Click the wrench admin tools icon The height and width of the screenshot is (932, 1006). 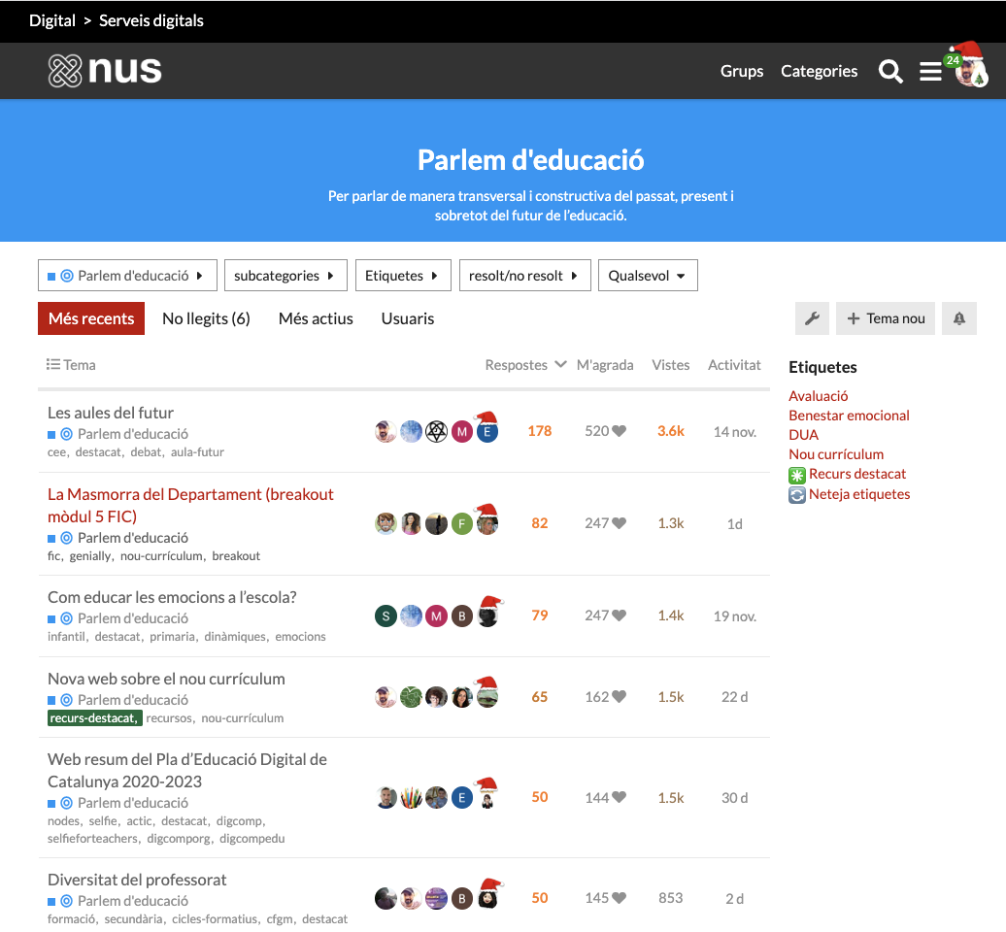[x=812, y=318]
